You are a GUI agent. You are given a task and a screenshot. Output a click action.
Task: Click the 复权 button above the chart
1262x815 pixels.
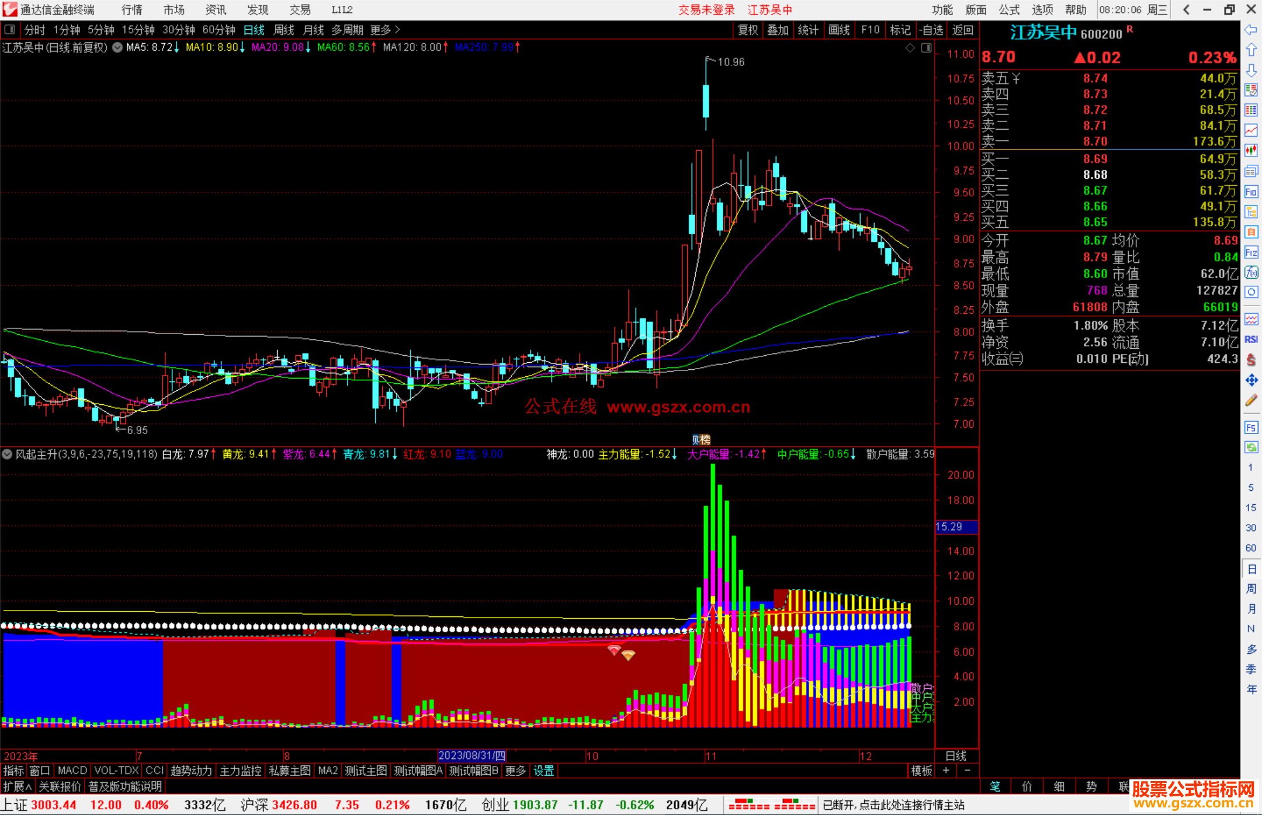coord(747,30)
